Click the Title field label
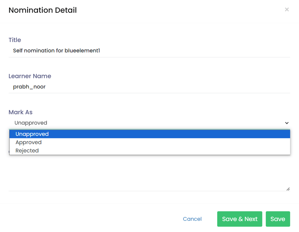Image resolution: width=299 pixels, height=232 pixels. [15, 40]
